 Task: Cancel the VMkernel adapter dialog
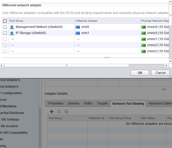pos(160,73)
